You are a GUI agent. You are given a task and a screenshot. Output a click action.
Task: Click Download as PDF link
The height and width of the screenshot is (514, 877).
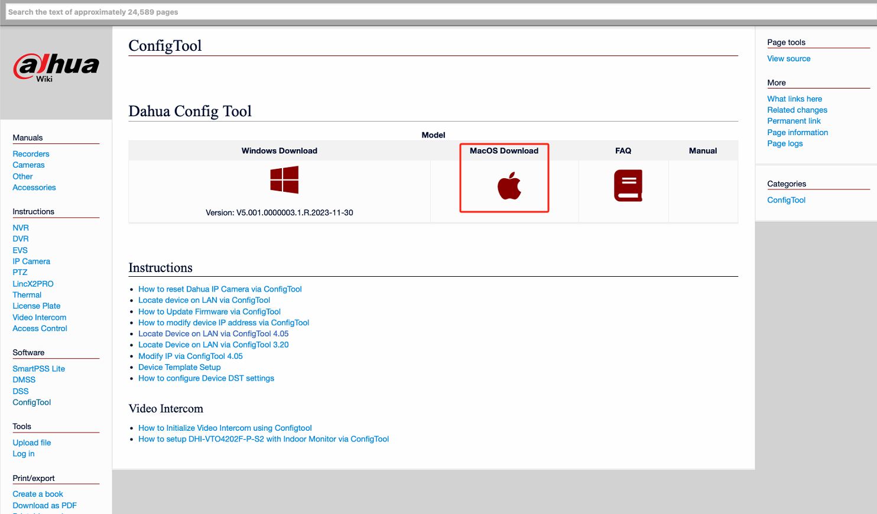tap(44, 506)
